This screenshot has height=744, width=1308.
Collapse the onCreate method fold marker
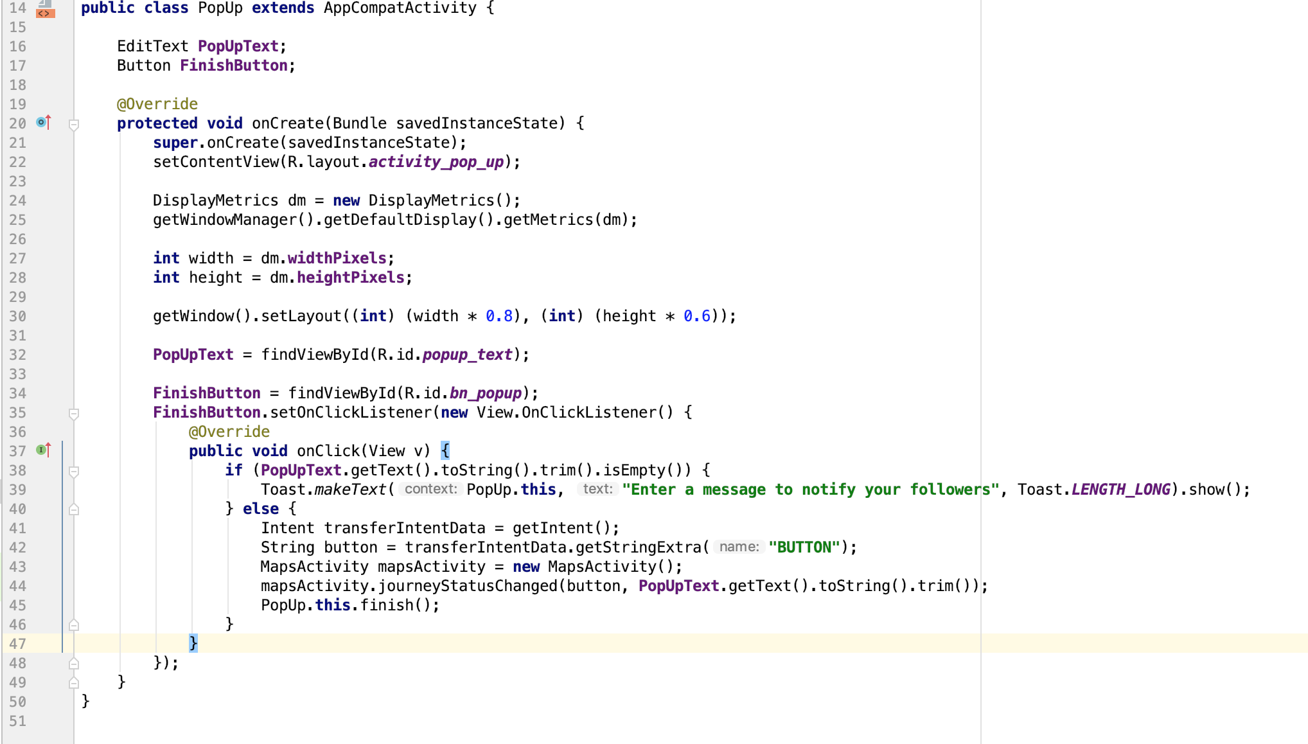tap(74, 124)
